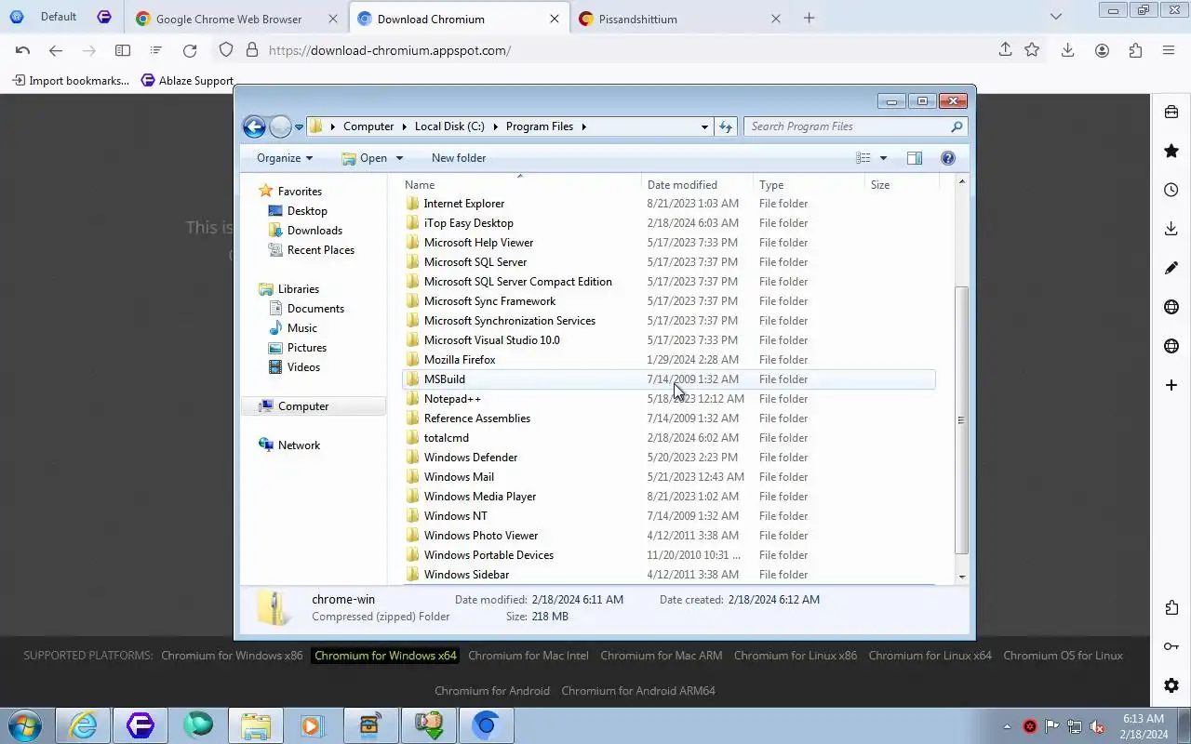This screenshot has height=744, width=1191.
Task: Open sidebar pencil notes icon
Action: pos(1171,268)
